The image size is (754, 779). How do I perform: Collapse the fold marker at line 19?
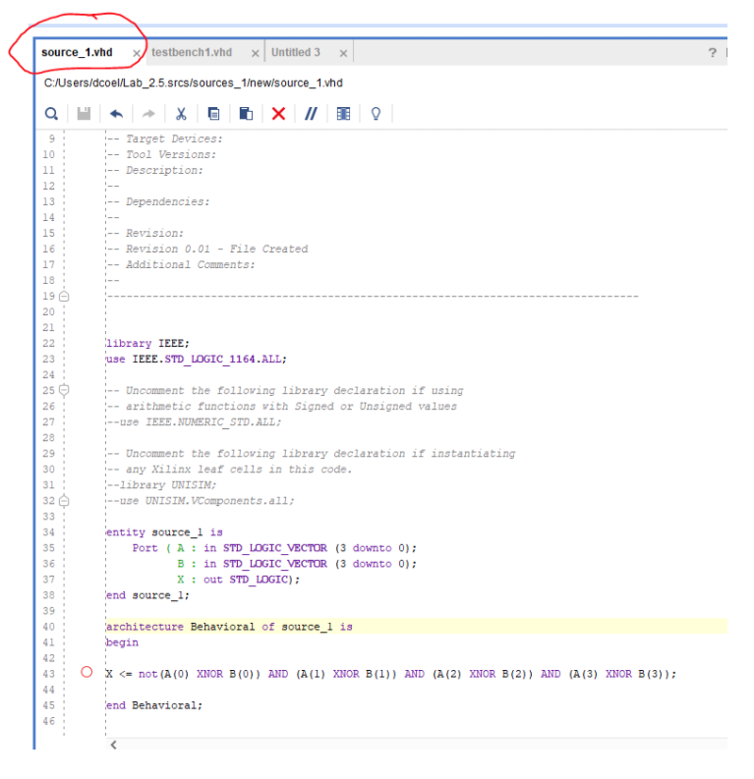click(x=64, y=297)
